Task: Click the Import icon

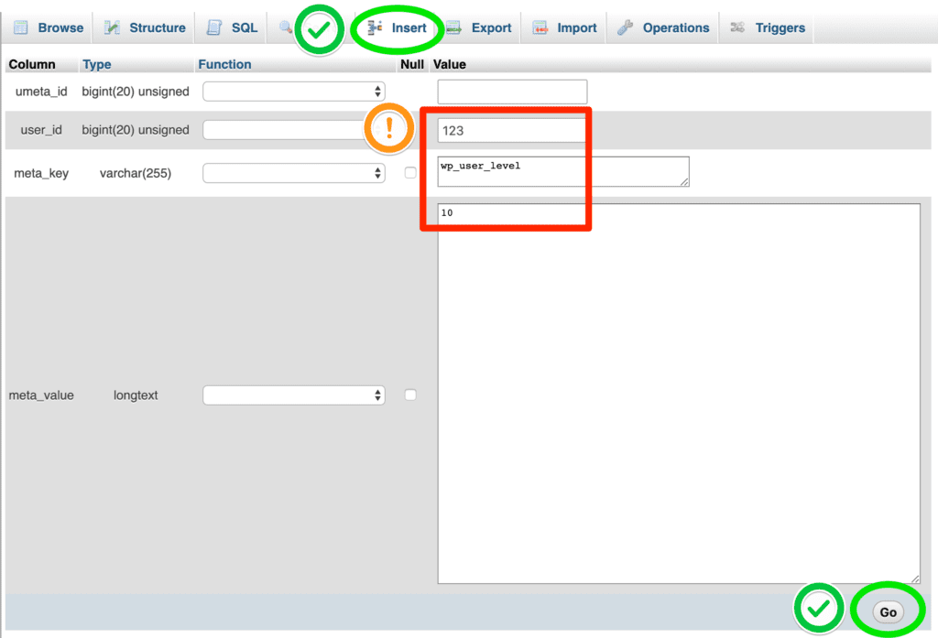Action: pyautogui.click(x=540, y=27)
